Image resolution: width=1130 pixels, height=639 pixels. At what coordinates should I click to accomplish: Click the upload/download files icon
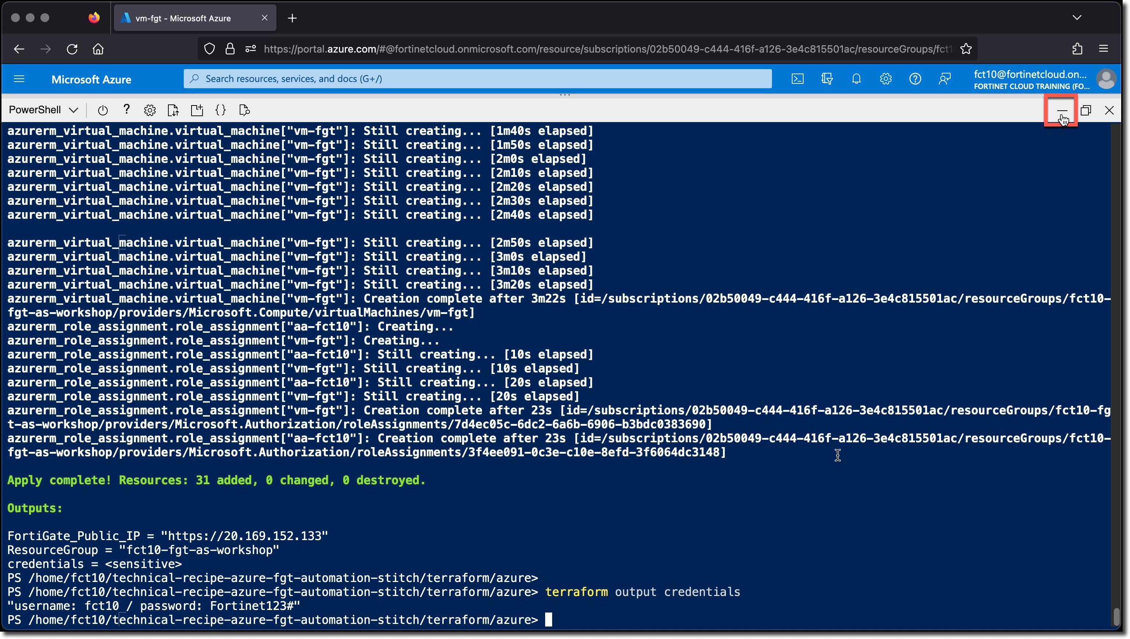[x=173, y=110]
